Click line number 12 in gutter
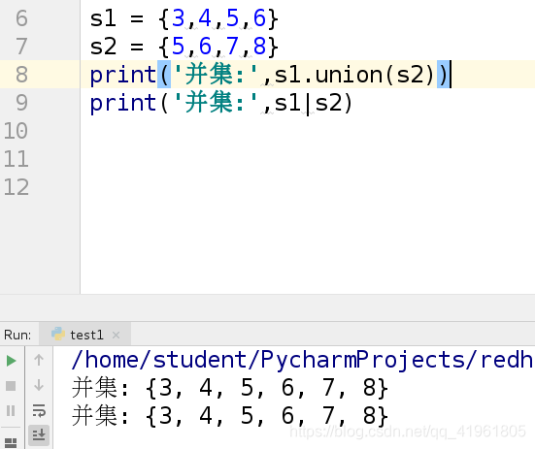The width and height of the screenshot is (535, 449). (x=16, y=187)
